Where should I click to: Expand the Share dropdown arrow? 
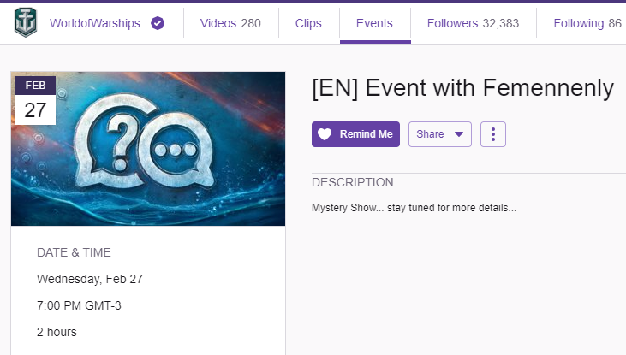[x=459, y=134]
